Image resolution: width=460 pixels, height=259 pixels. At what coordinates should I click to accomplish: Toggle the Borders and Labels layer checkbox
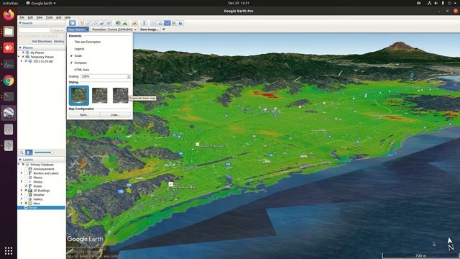[x=26, y=173]
